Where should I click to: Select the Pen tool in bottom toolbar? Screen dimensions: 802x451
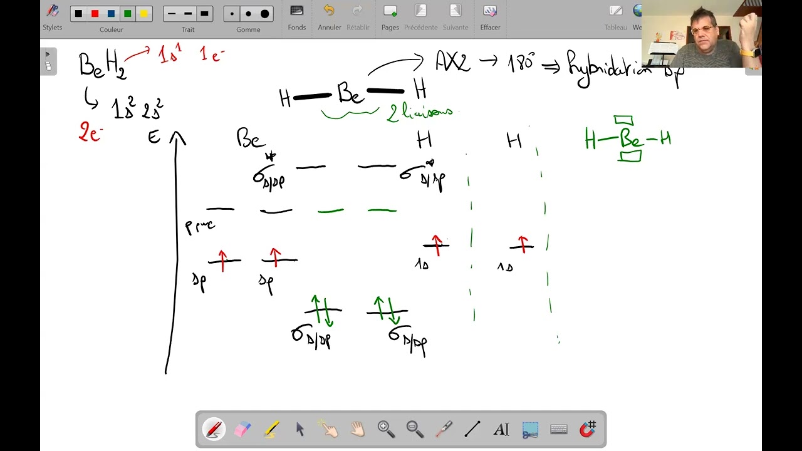click(214, 429)
